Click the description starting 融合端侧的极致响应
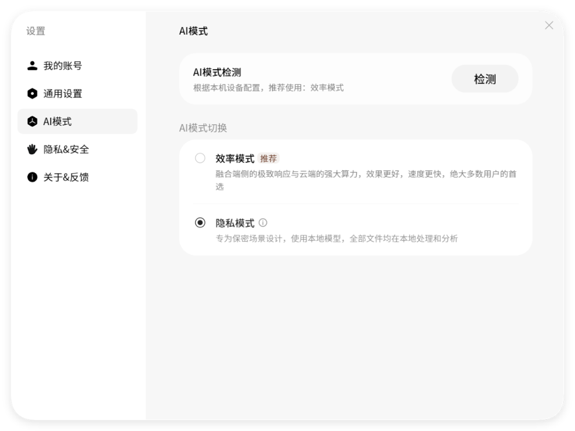 (366, 180)
